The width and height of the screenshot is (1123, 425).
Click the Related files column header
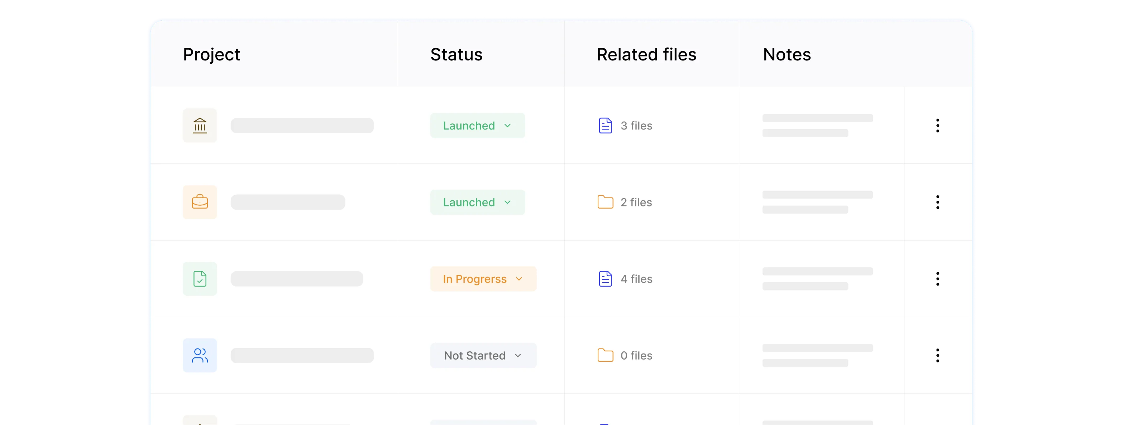click(646, 54)
